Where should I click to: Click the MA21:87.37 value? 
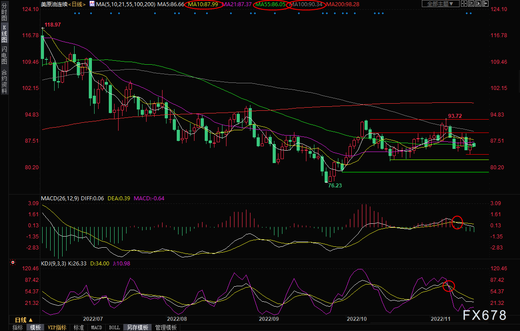(237, 4)
